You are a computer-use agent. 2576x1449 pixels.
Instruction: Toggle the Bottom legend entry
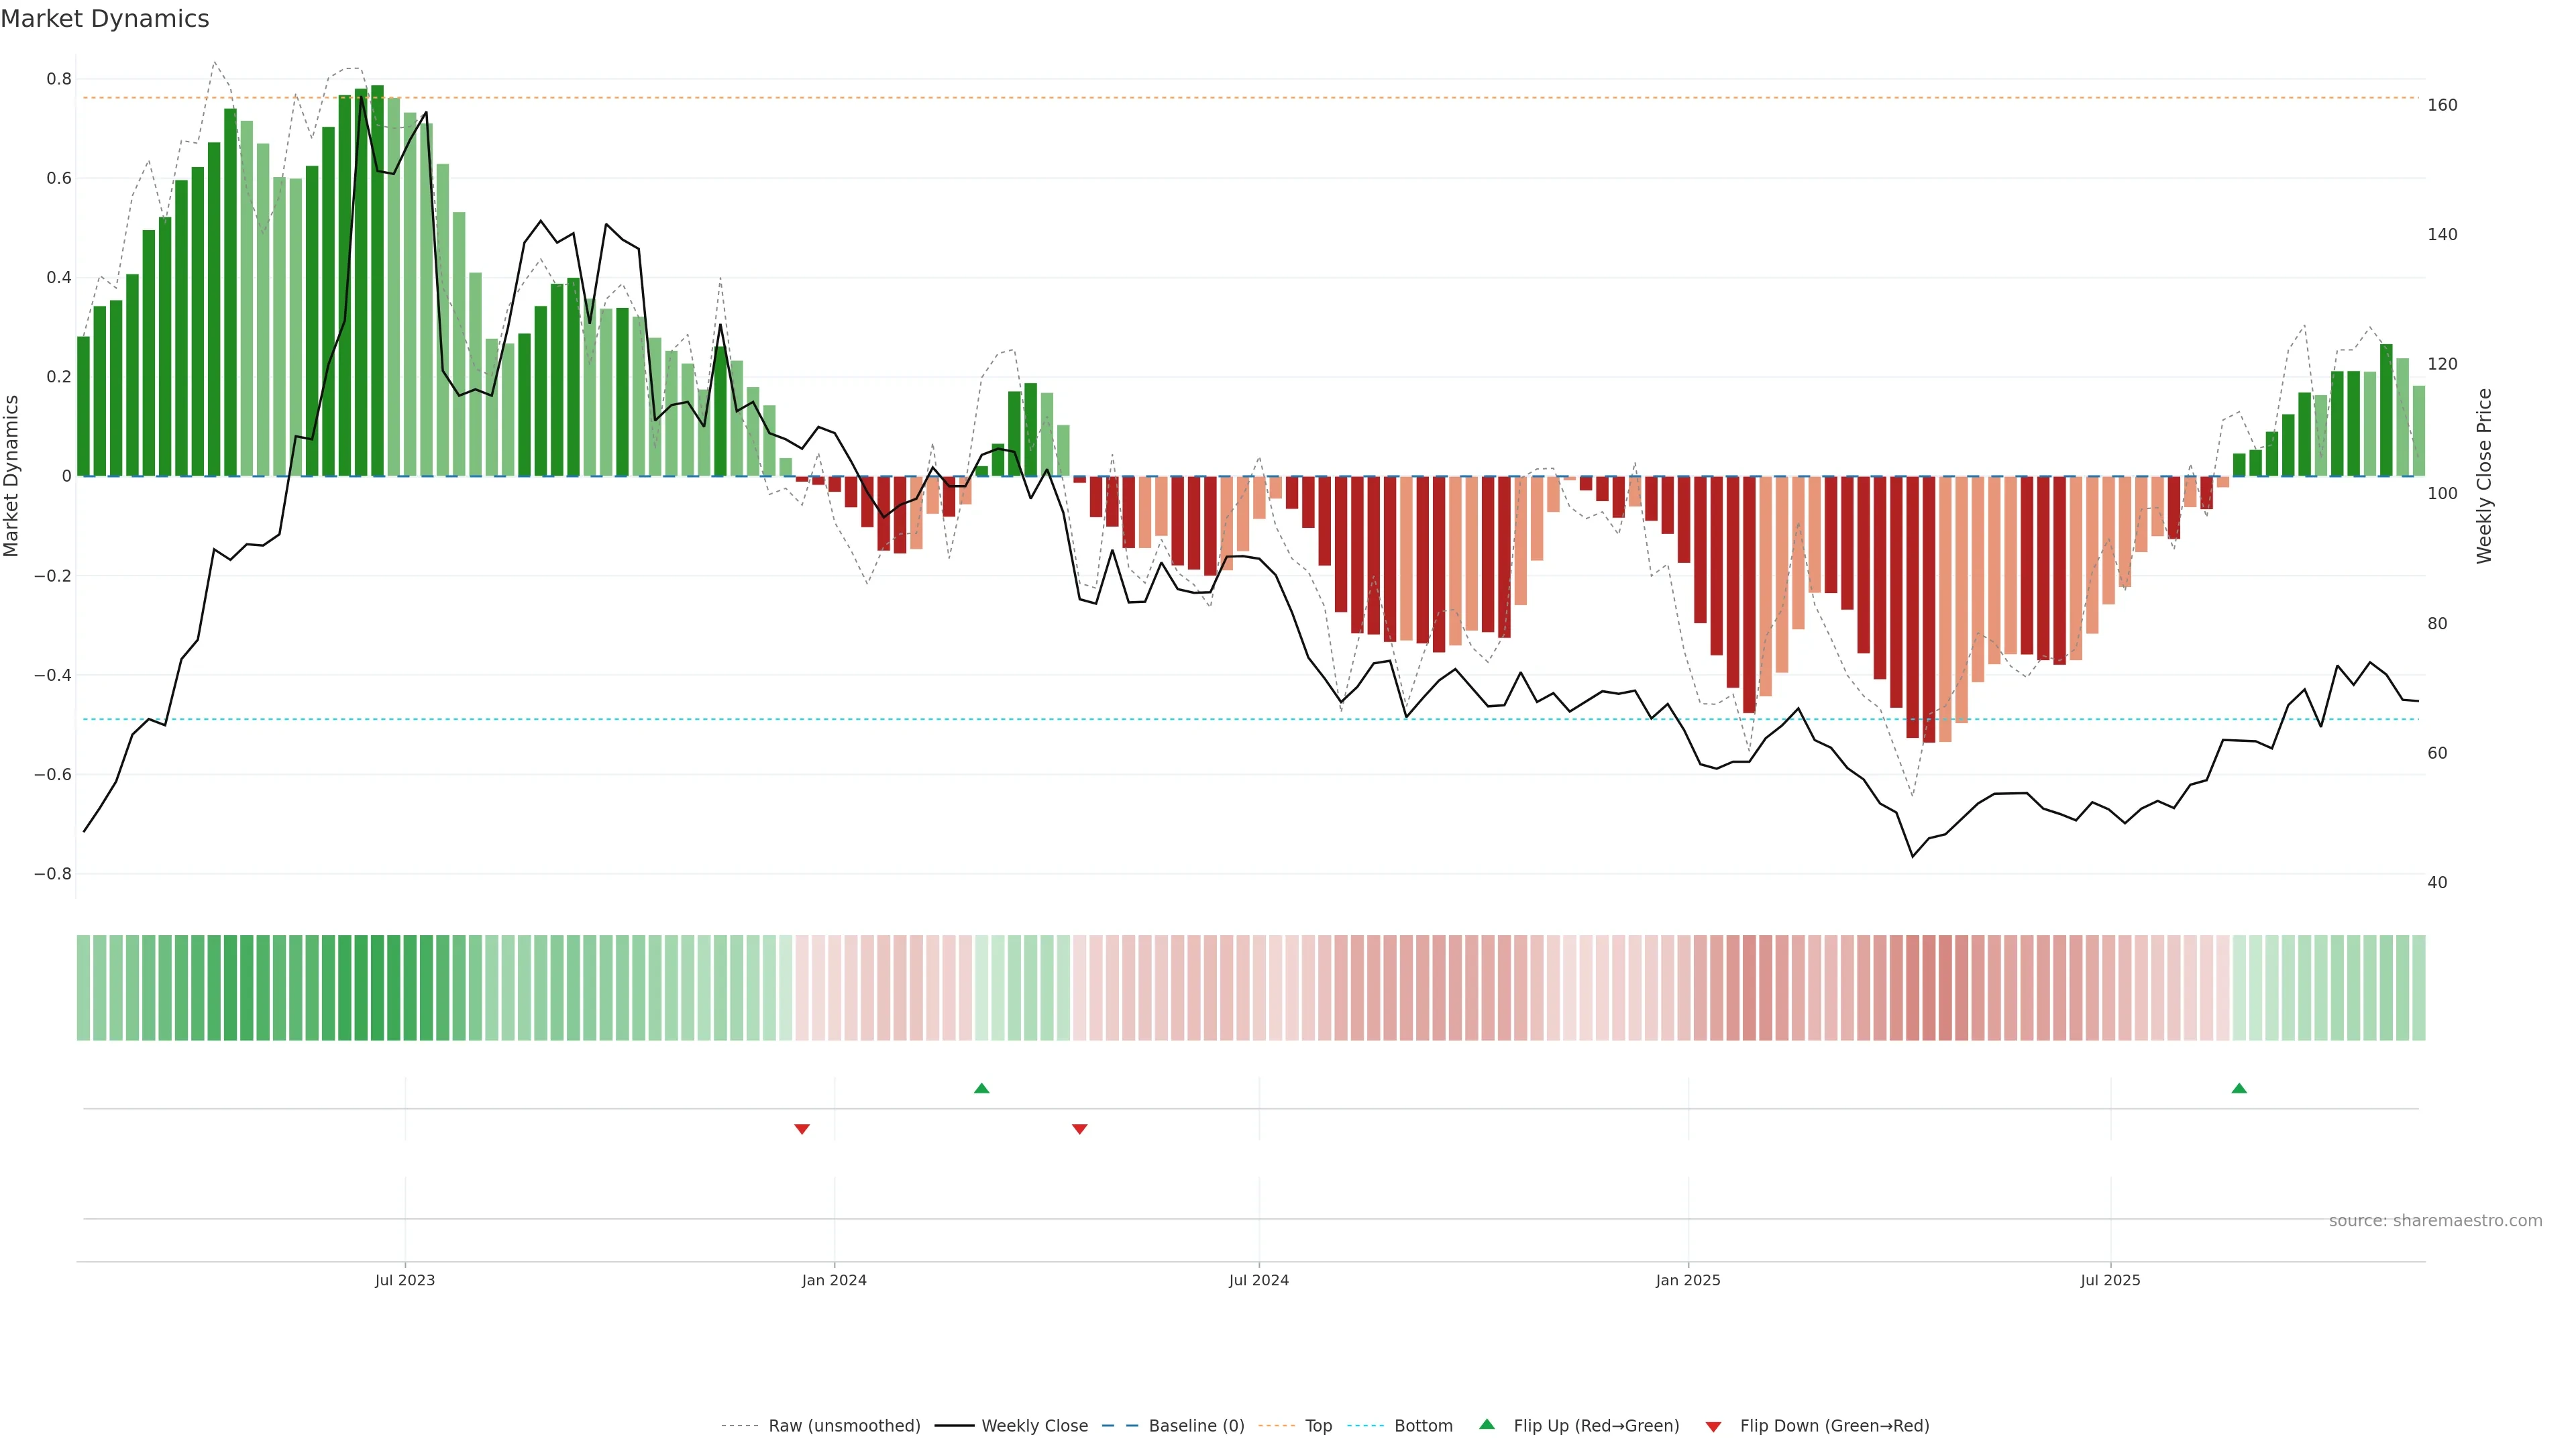point(1423,1426)
